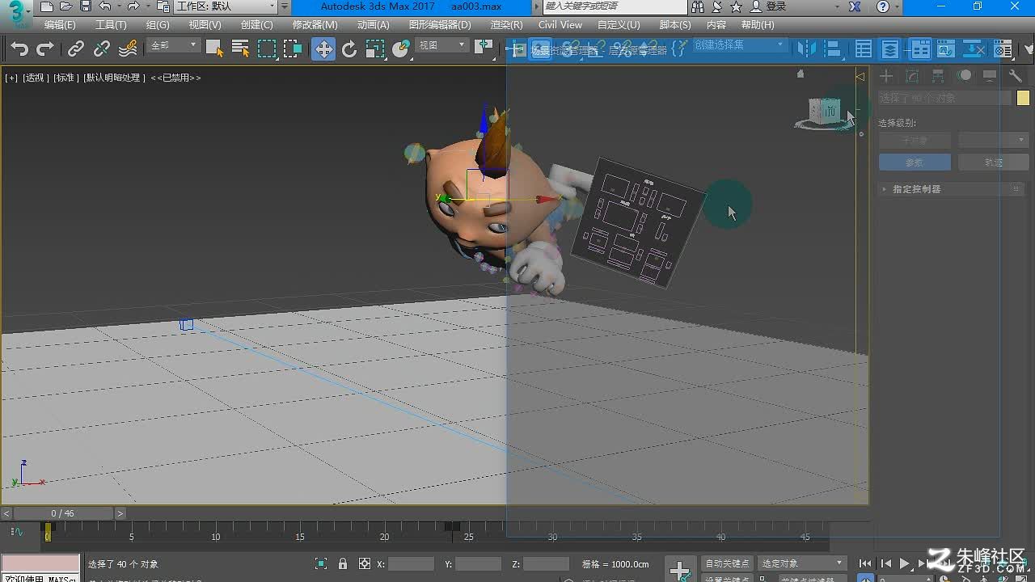This screenshot has height=582, width=1035.
Task: Select the Select and Place tool
Action: coord(401,49)
